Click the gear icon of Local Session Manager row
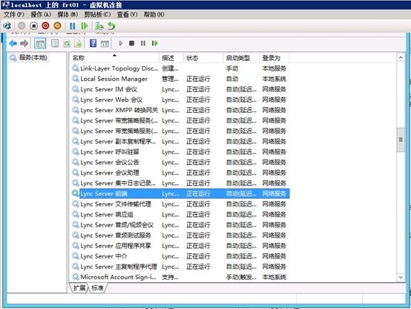 click(76, 79)
